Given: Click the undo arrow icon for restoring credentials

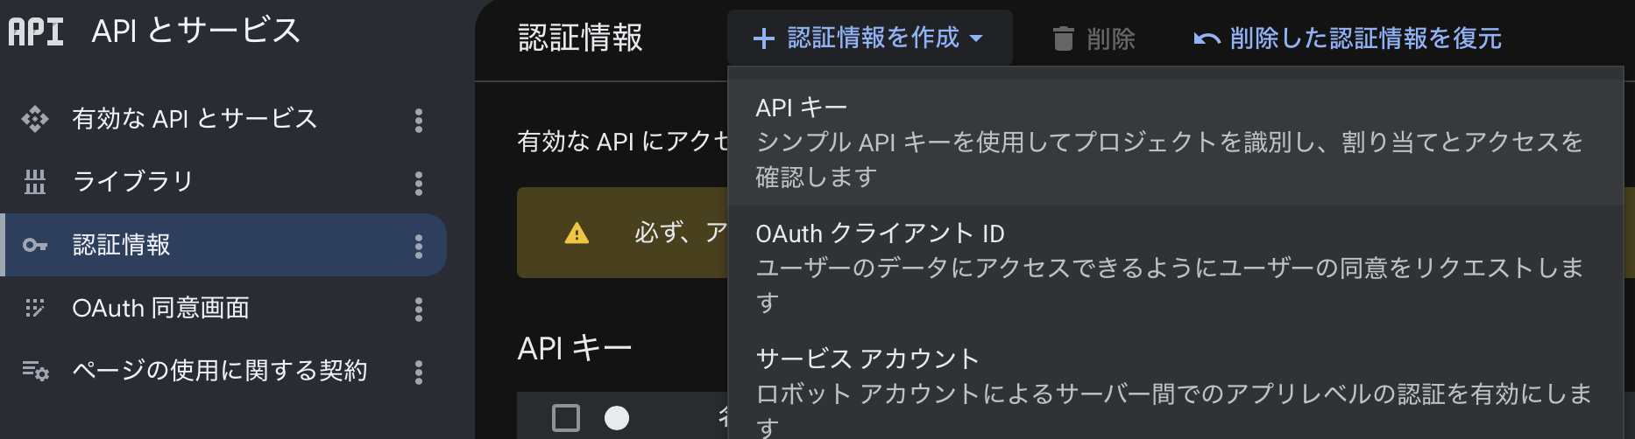Looking at the screenshot, I should [1207, 39].
